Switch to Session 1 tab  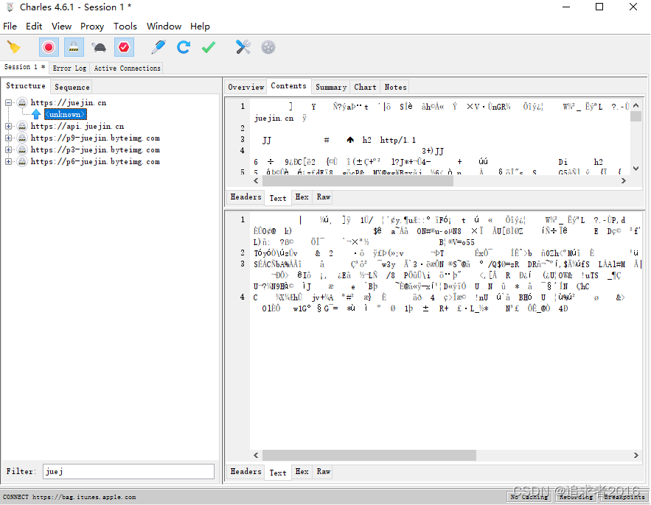tap(24, 67)
